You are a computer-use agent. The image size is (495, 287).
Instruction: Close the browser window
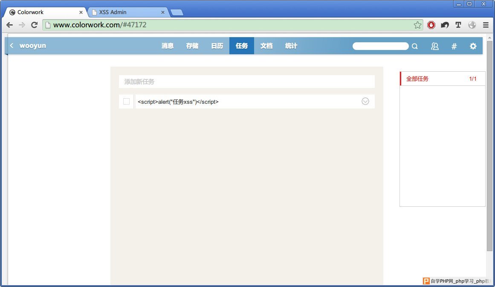[483, 4]
